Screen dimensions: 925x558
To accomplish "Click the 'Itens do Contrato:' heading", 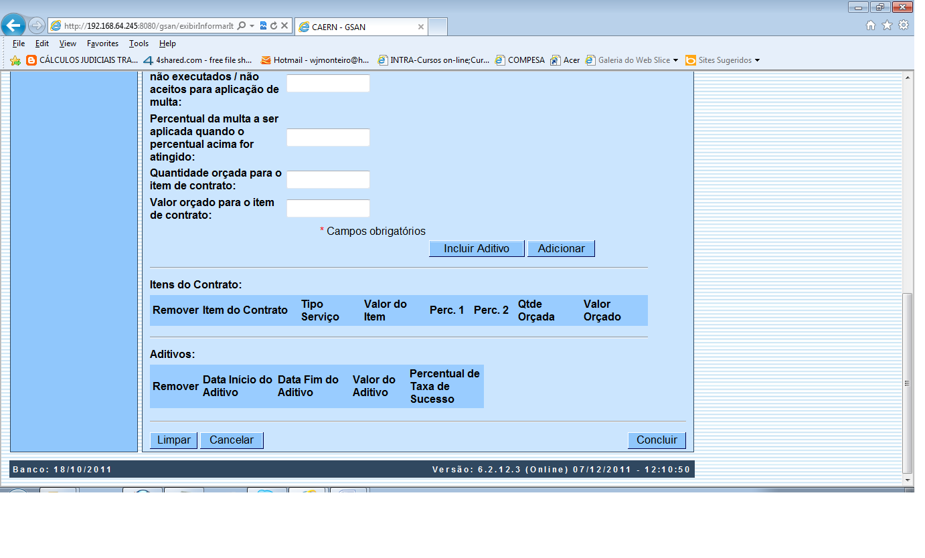I will (x=196, y=284).
